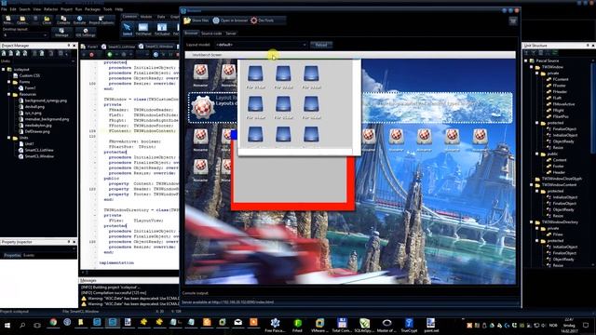The height and width of the screenshot is (335, 596).
Task: Collapse the TW3Window node in Unit Structure
Action: (x=532, y=67)
